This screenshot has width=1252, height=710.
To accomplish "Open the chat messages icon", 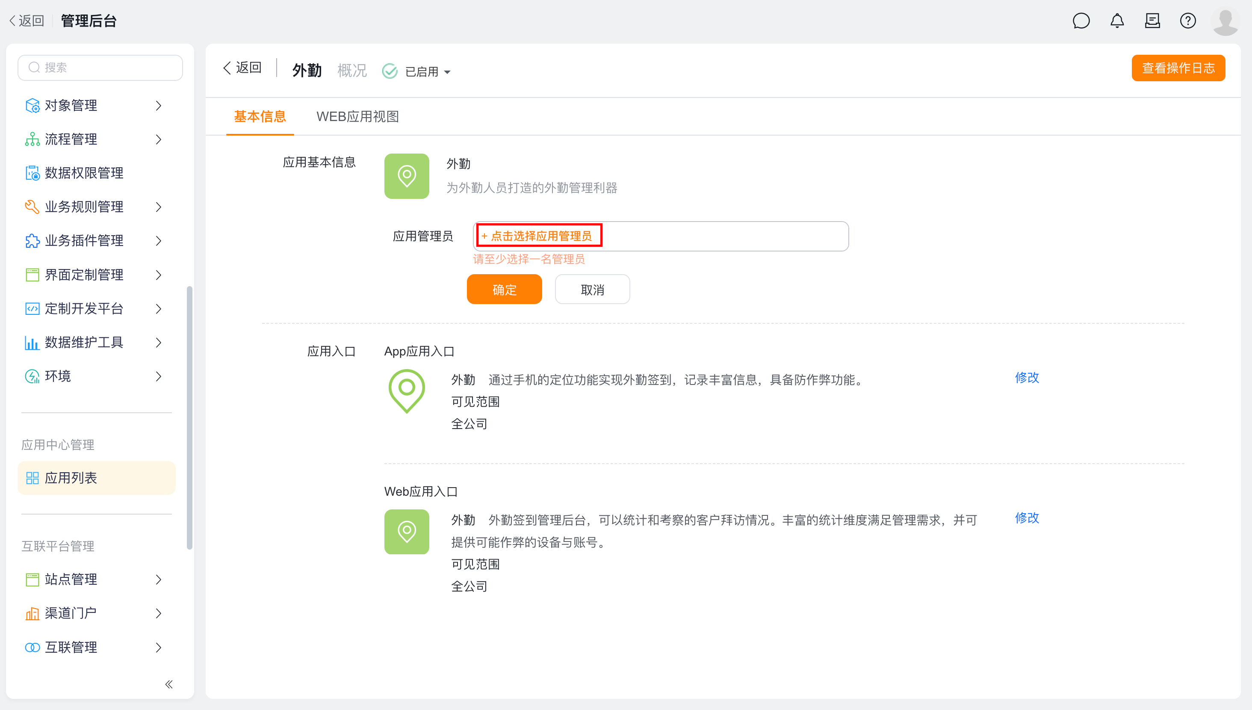I will (x=1081, y=21).
